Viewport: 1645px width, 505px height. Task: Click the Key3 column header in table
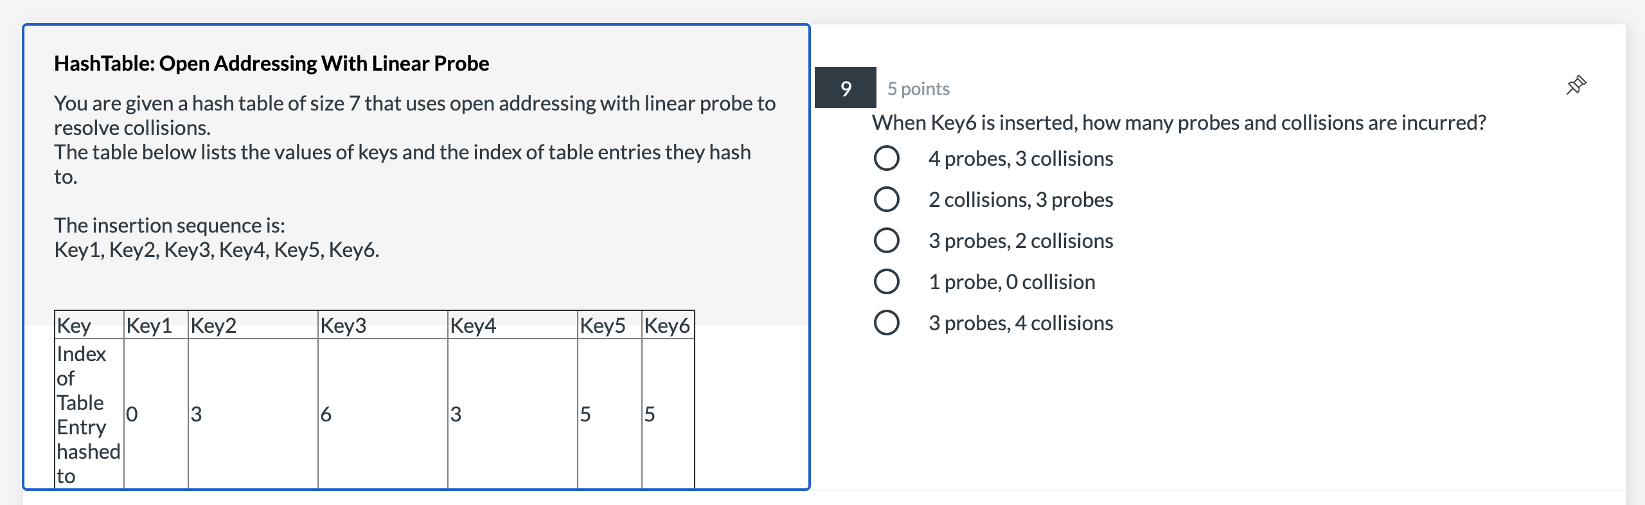[x=383, y=325]
